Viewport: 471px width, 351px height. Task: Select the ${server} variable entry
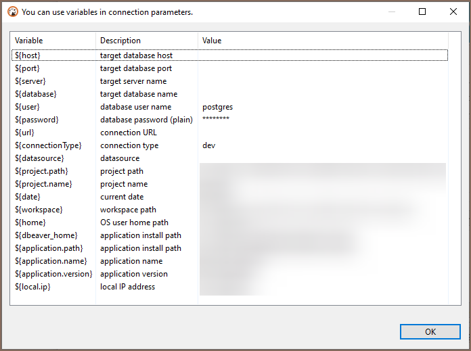(30, 81)
